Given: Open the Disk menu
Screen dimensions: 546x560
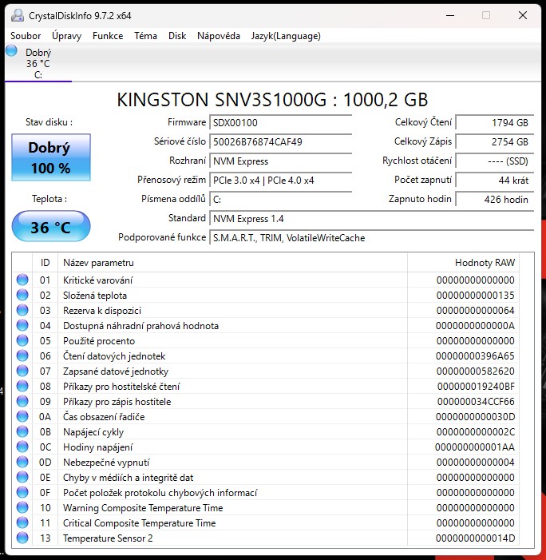Looking at the screenshot, I should (x=177, y=36).
